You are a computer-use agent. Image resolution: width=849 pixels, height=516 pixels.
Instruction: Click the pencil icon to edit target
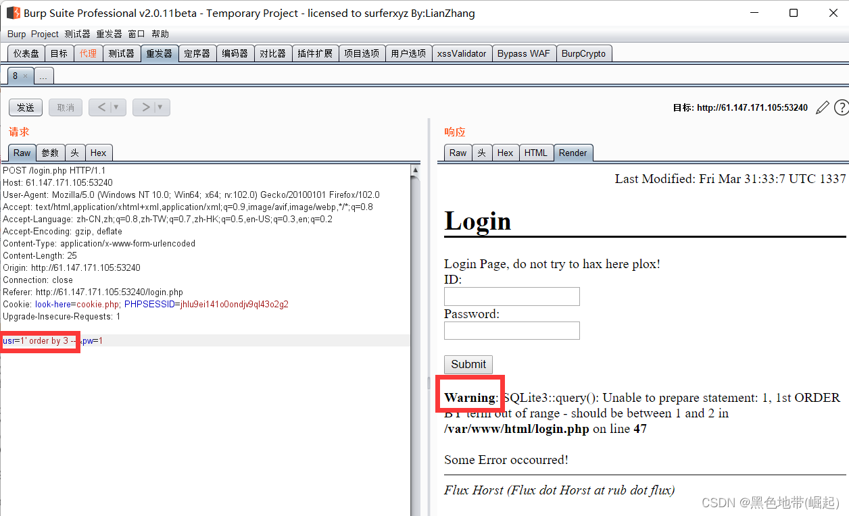823,107
